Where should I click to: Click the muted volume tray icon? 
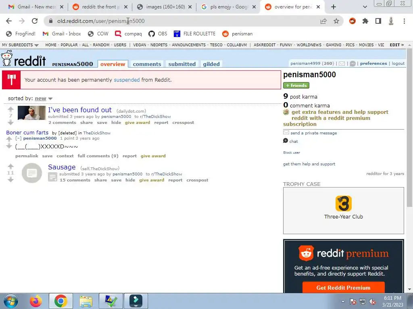point(372,302)
